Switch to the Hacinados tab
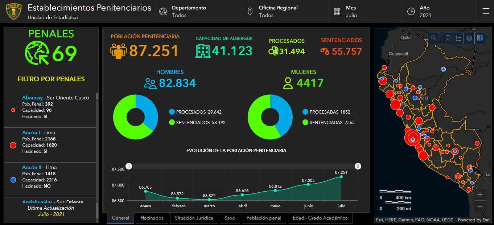This screenshot has height=225, width=494. tap(152, 218)
